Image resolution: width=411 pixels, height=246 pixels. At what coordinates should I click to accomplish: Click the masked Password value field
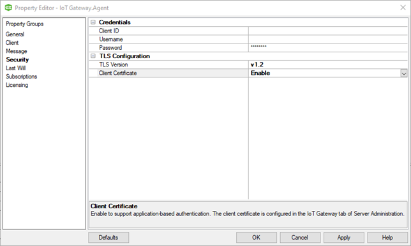328,47
